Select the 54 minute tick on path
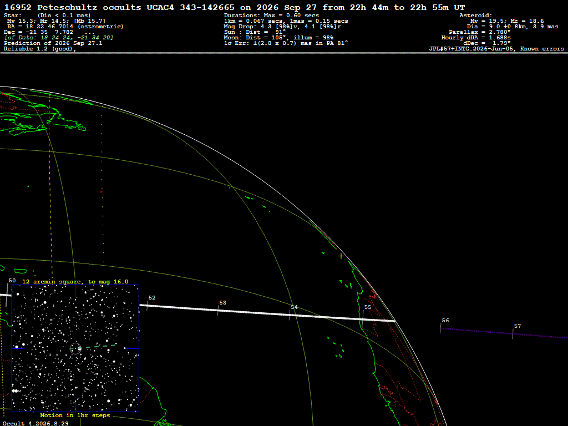 290,315
